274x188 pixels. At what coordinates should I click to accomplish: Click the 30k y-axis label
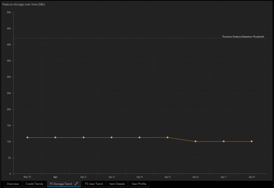coord(9,77)
